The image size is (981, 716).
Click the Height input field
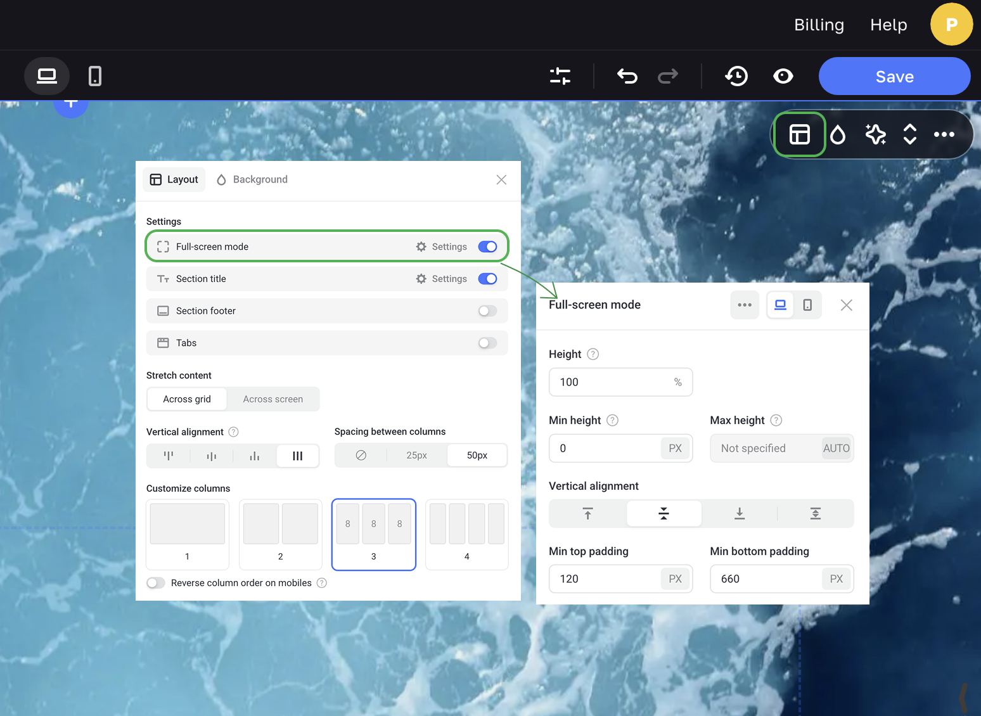click(612, 382)
